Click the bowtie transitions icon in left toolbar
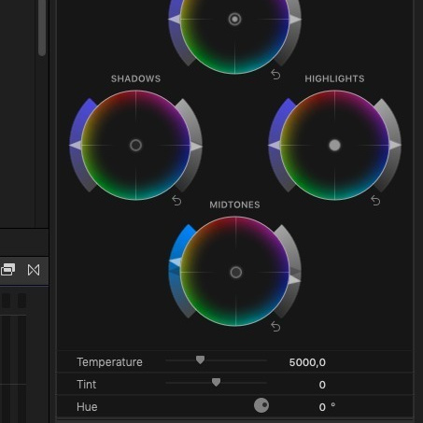 [34, 270]
